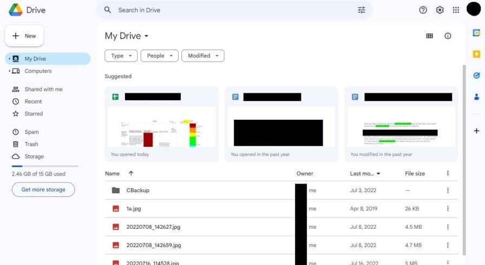Screen dimensions: 485x265
Task: Open the spreadsheet suggestion opened today
Action: [x=161, y=124]
